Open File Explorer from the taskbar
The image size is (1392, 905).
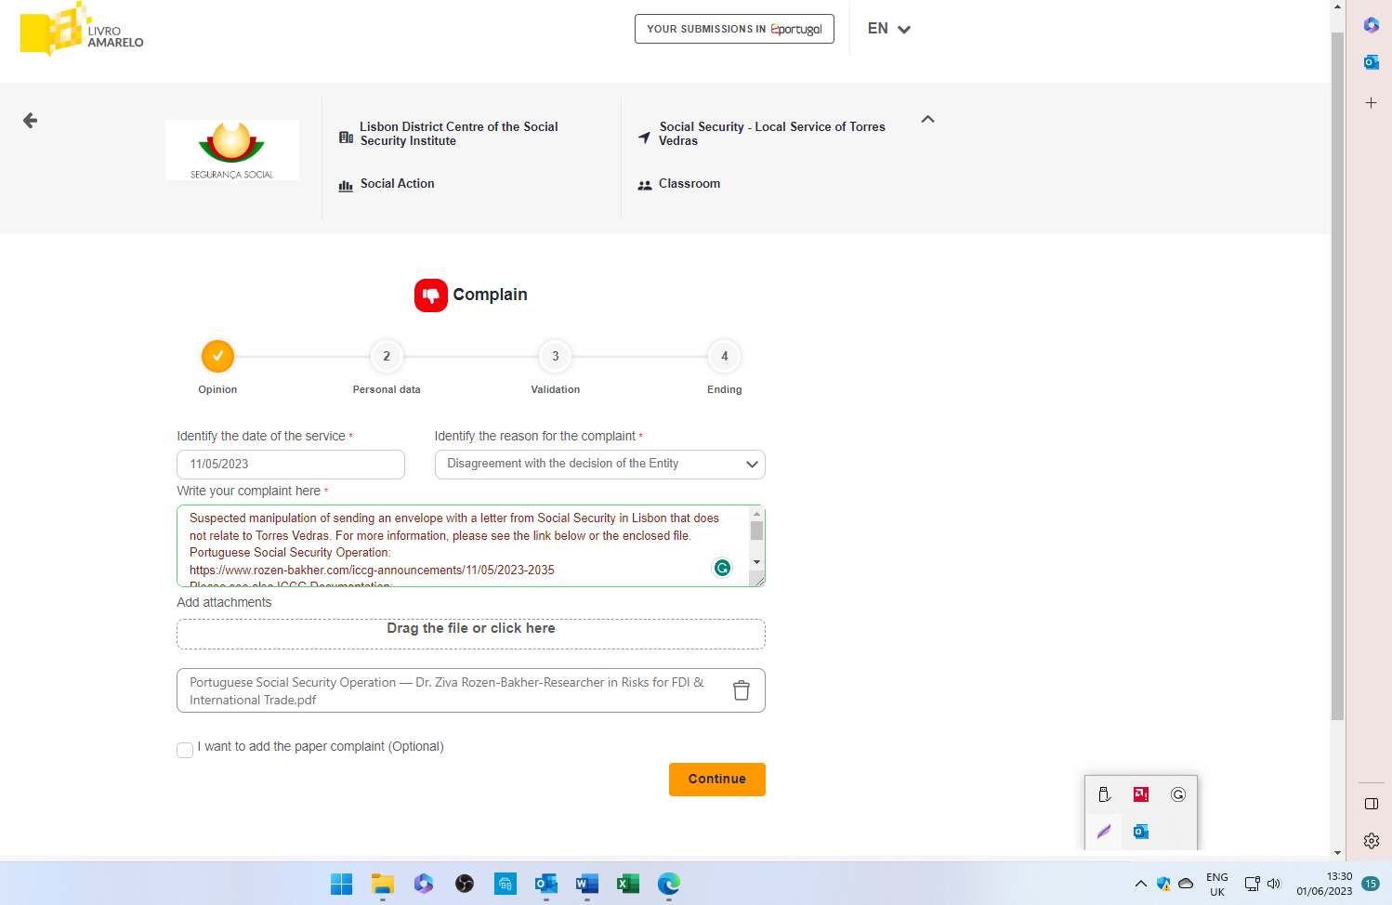point(382,884)
